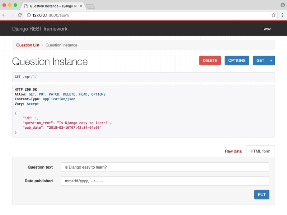Open the Chrome three-dot menu
Screen dimensions: 287x215
[283, 15]
